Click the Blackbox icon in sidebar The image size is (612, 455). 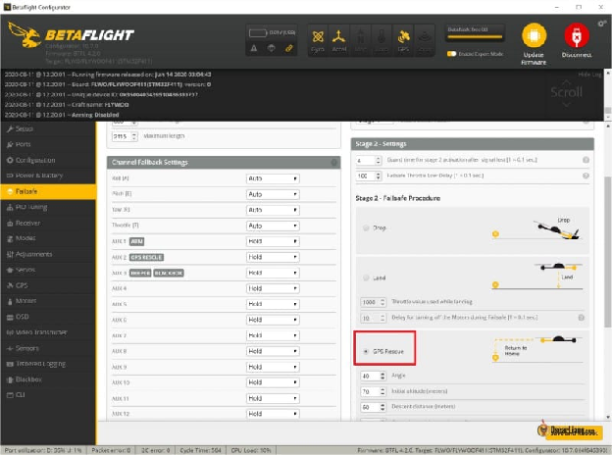(10, 379)
